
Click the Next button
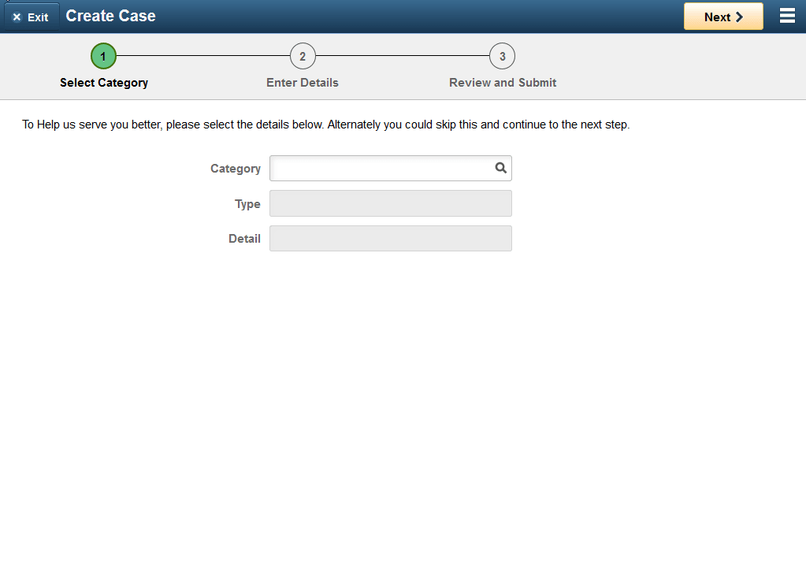coord(722,16)
